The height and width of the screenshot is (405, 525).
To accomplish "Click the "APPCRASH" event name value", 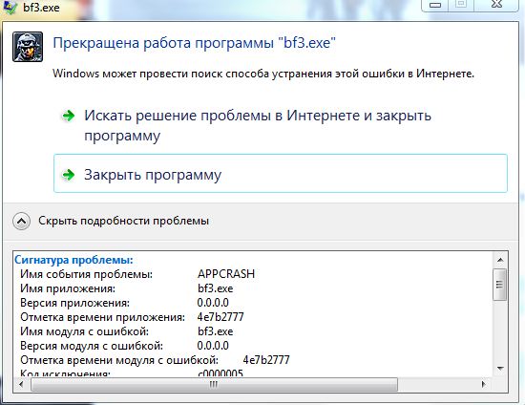I will 226,274.
